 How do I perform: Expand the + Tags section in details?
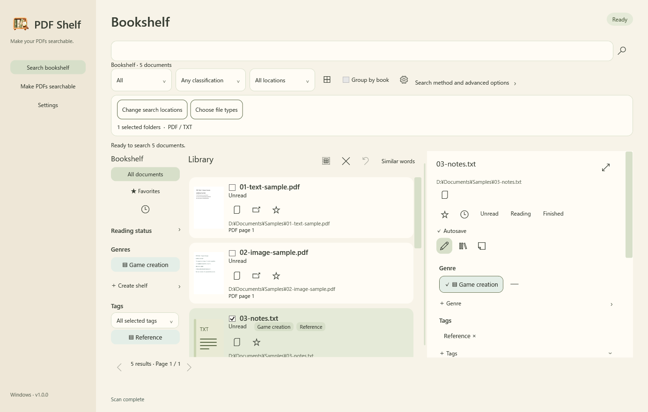pos(526,354)
